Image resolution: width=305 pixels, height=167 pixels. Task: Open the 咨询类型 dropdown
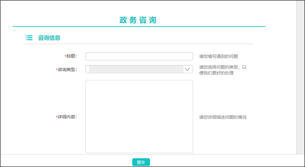click(139, 69)
